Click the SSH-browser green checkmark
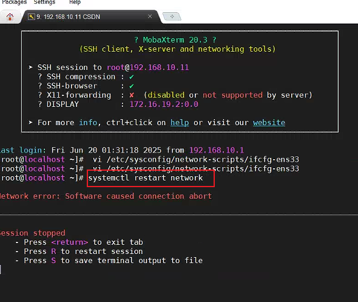Image resolution: width=358 pixels, height=302 pixels. [x=132, y=86]
